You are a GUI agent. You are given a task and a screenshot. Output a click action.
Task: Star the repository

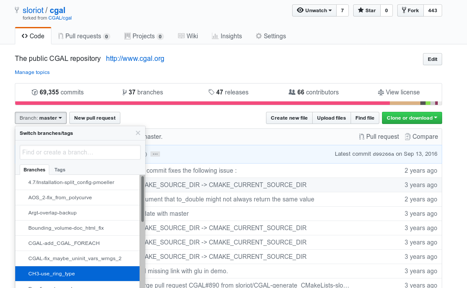pyautogui.click(x=367, y=10)
